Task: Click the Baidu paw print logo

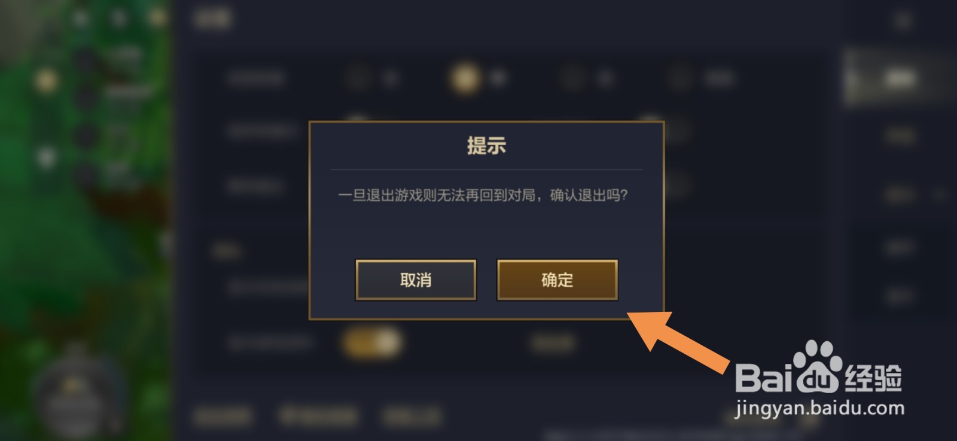Action: [x=818, y=366]
